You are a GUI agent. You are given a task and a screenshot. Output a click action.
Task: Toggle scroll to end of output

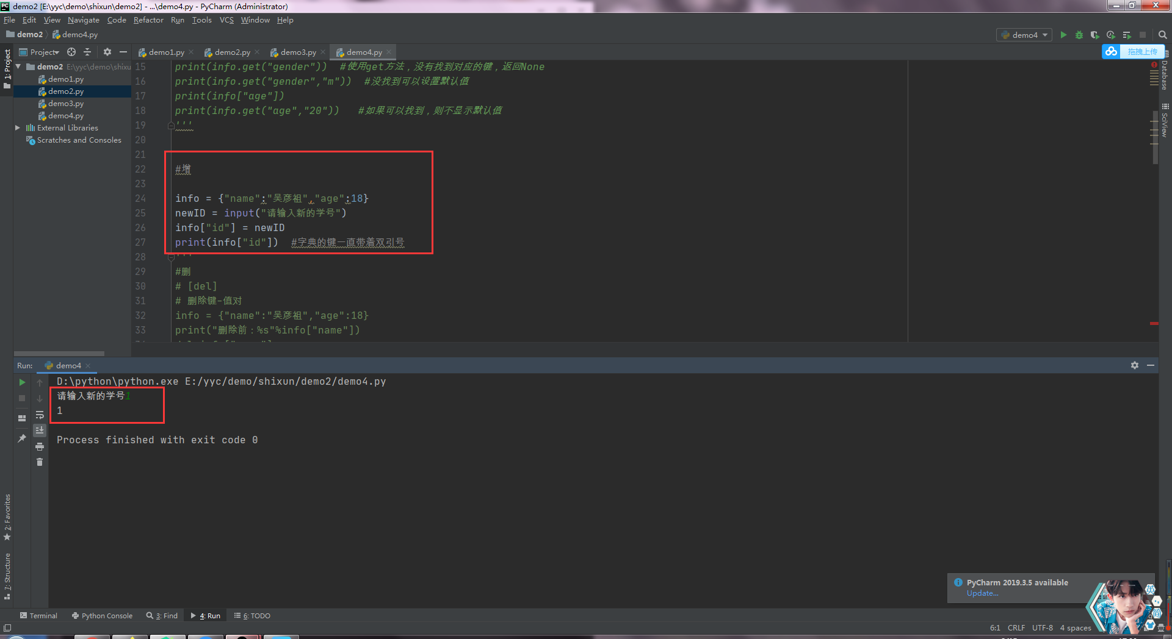40,430
